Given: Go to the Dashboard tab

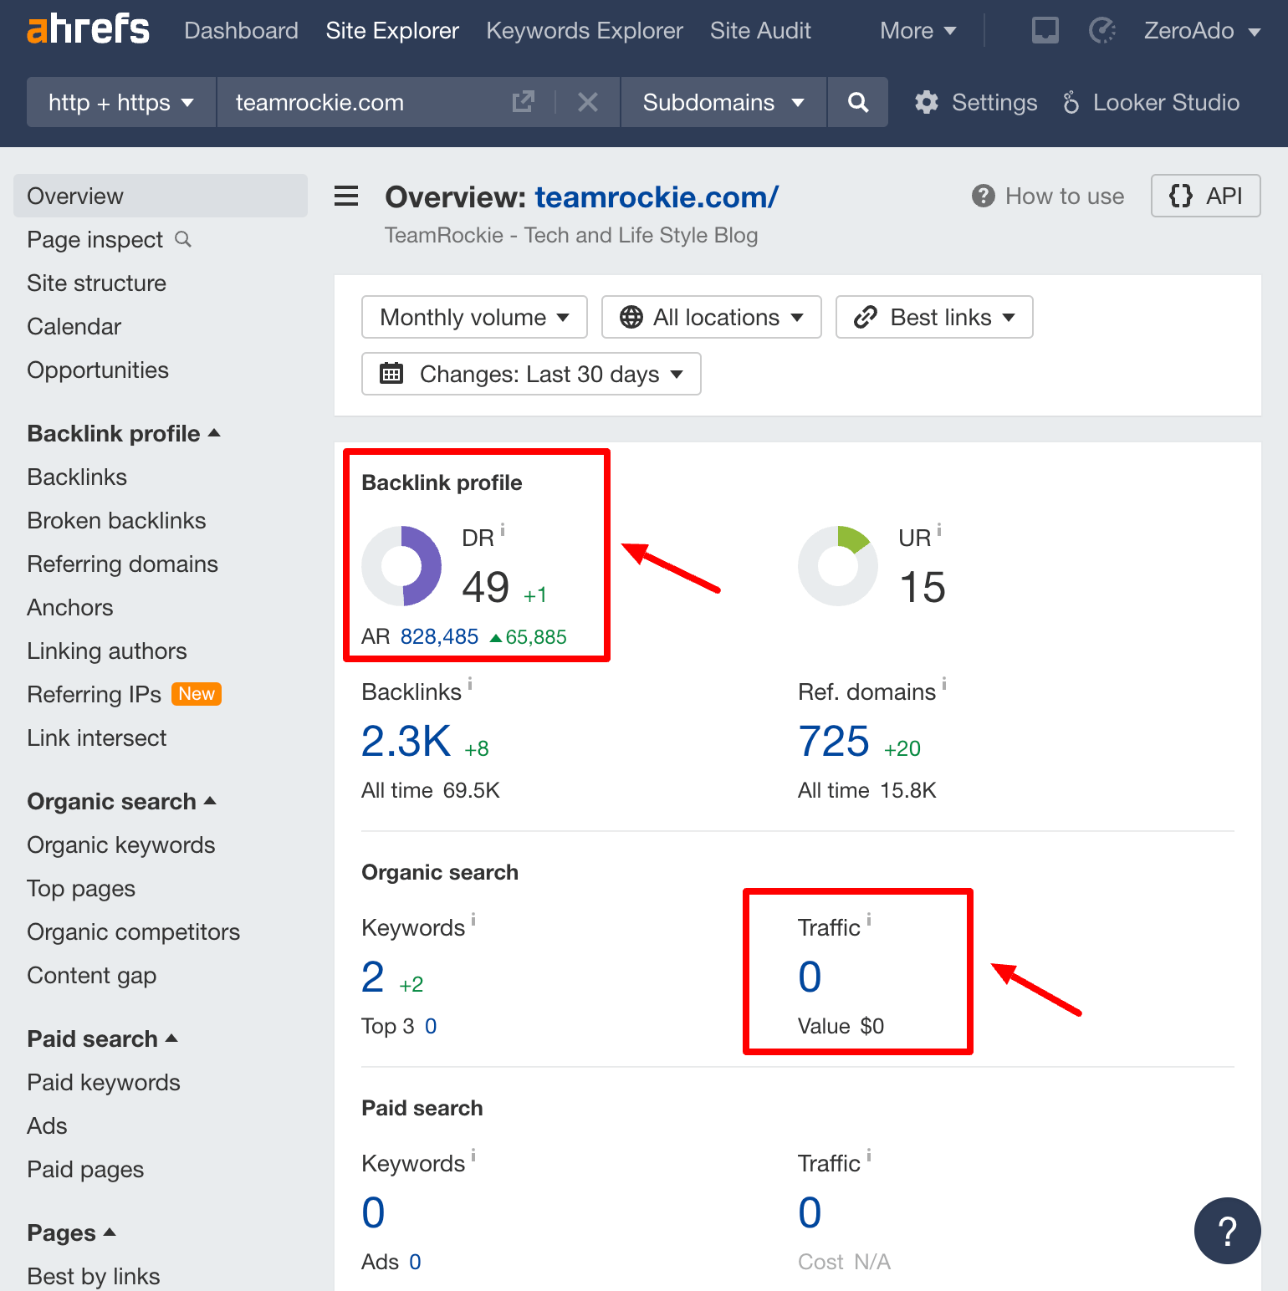Looking at the screenshot, I should (x=241, y=31).
